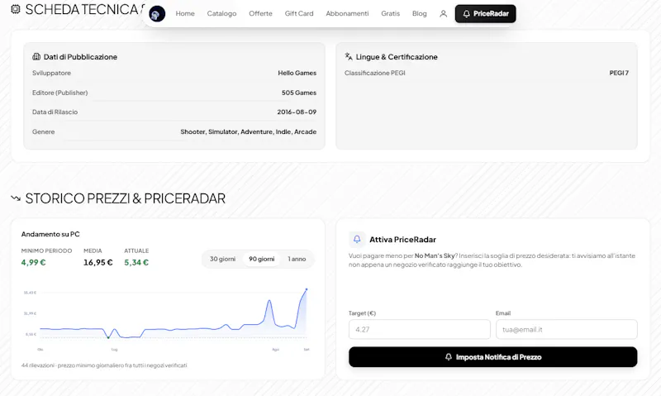Click the Attiva PriceRadar heading
The height and width of the screenshot is (396, 661).
[402, 240]
